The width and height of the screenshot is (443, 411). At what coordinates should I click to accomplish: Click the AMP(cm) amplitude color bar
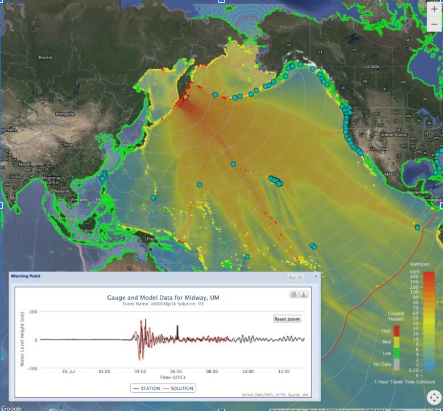429,321
